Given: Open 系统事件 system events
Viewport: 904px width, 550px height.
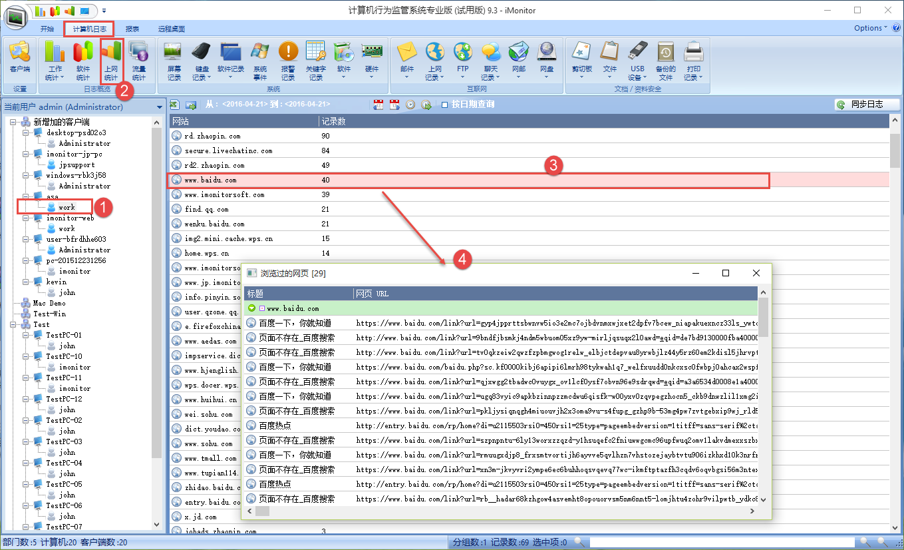Looking at the screenshot, I should 259,61.
